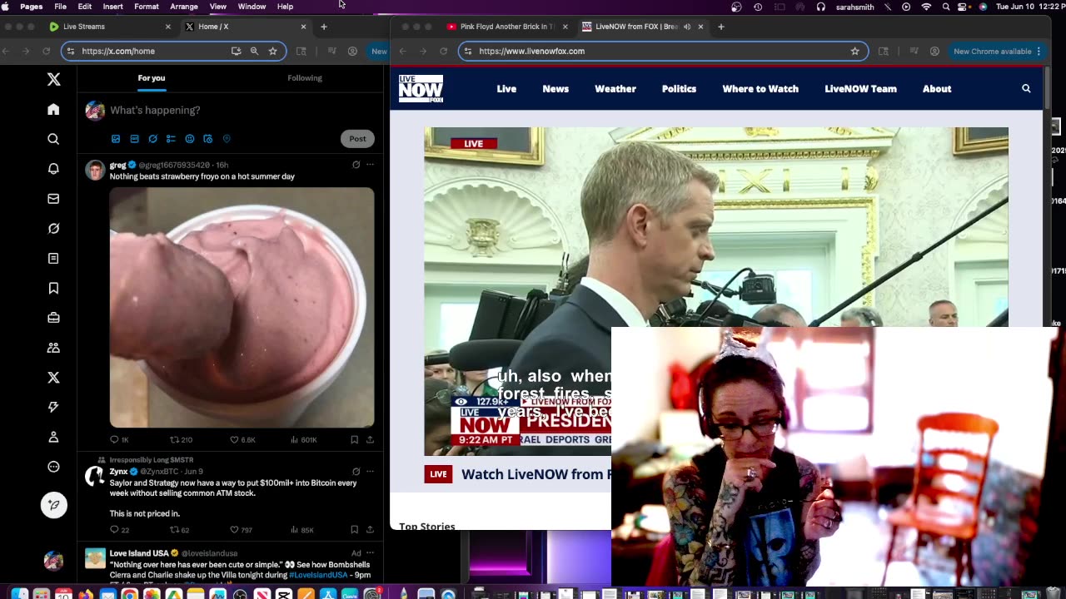Click the compose post feather button
The height and width of the screenshot is (599, 1066).
pos(53,505)
